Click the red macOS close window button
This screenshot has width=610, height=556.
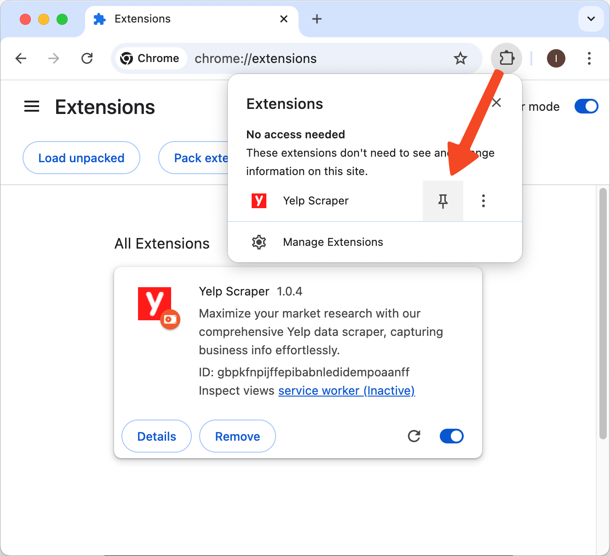25,19
